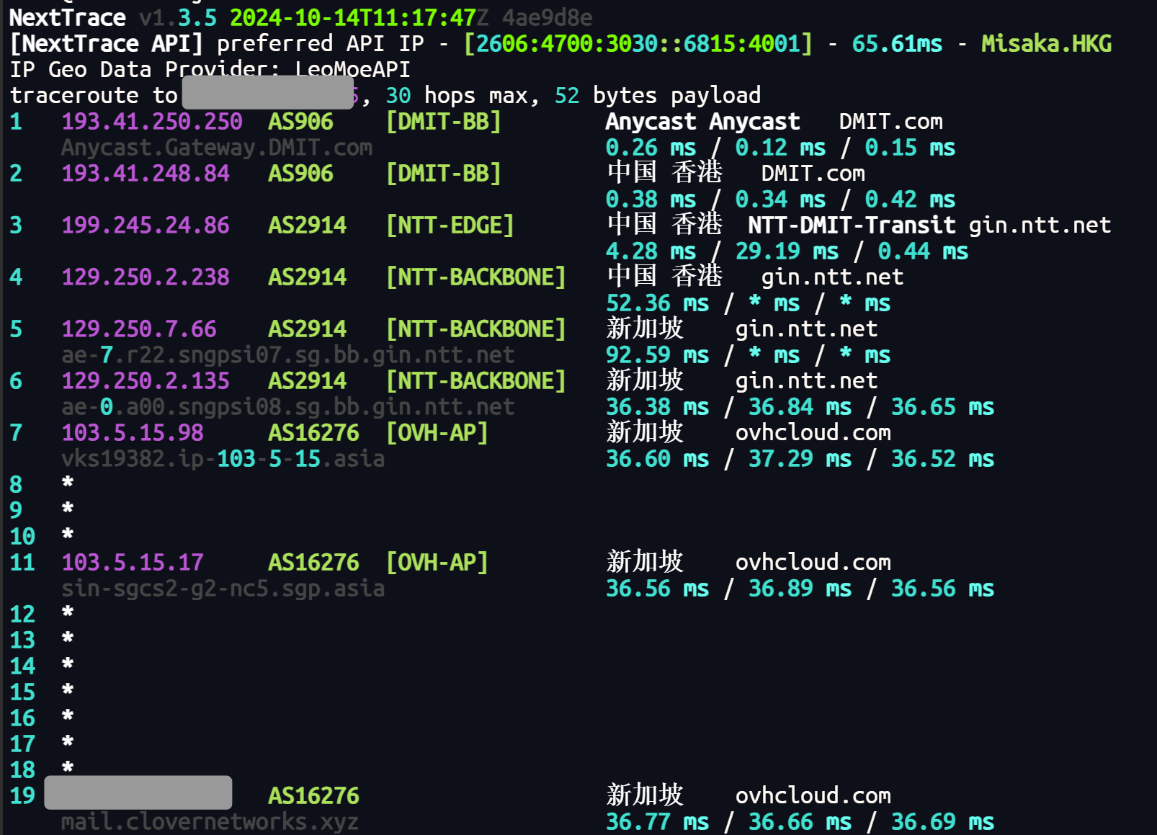The image size is (1157, 835).
Task: Click the 36.89 ms latency on hop 11
Action: point(800,589)
